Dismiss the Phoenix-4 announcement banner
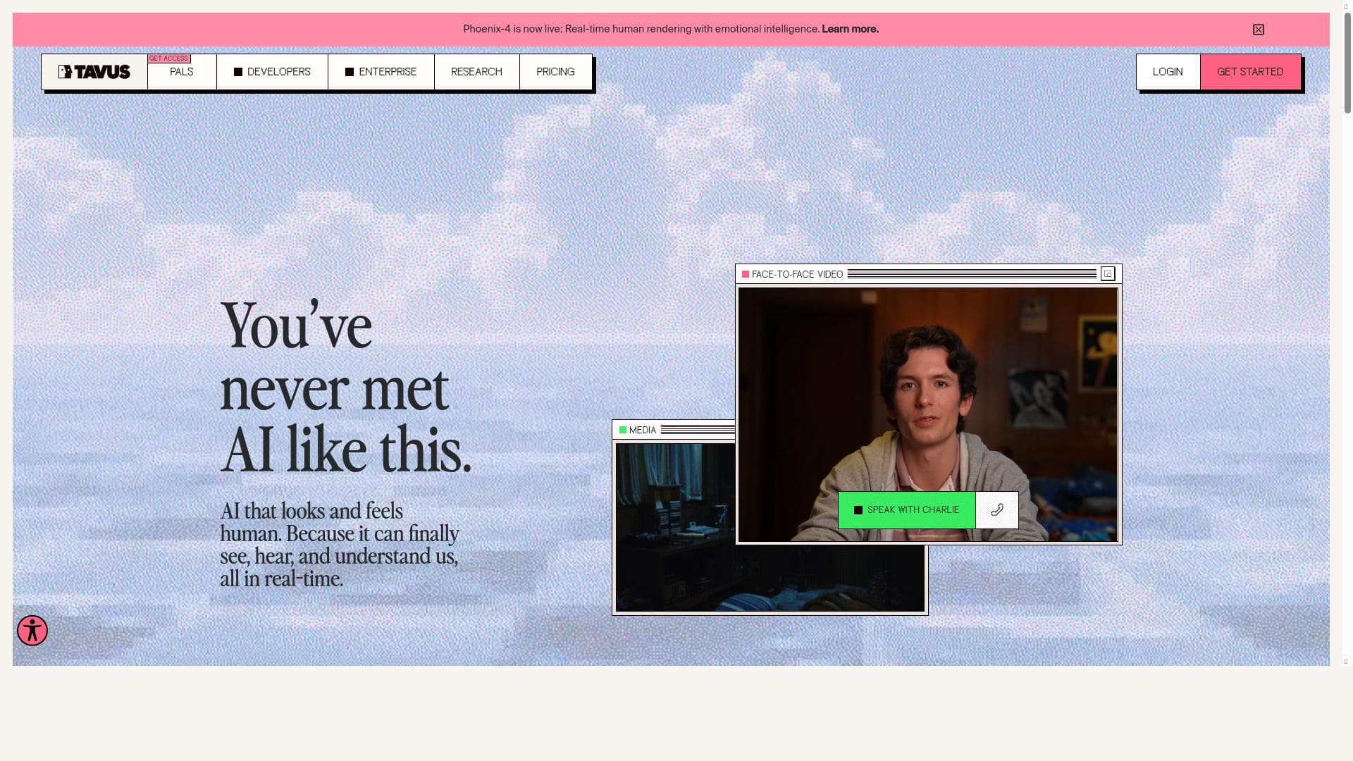The image size is (1353, 761). click(1259, 29)
